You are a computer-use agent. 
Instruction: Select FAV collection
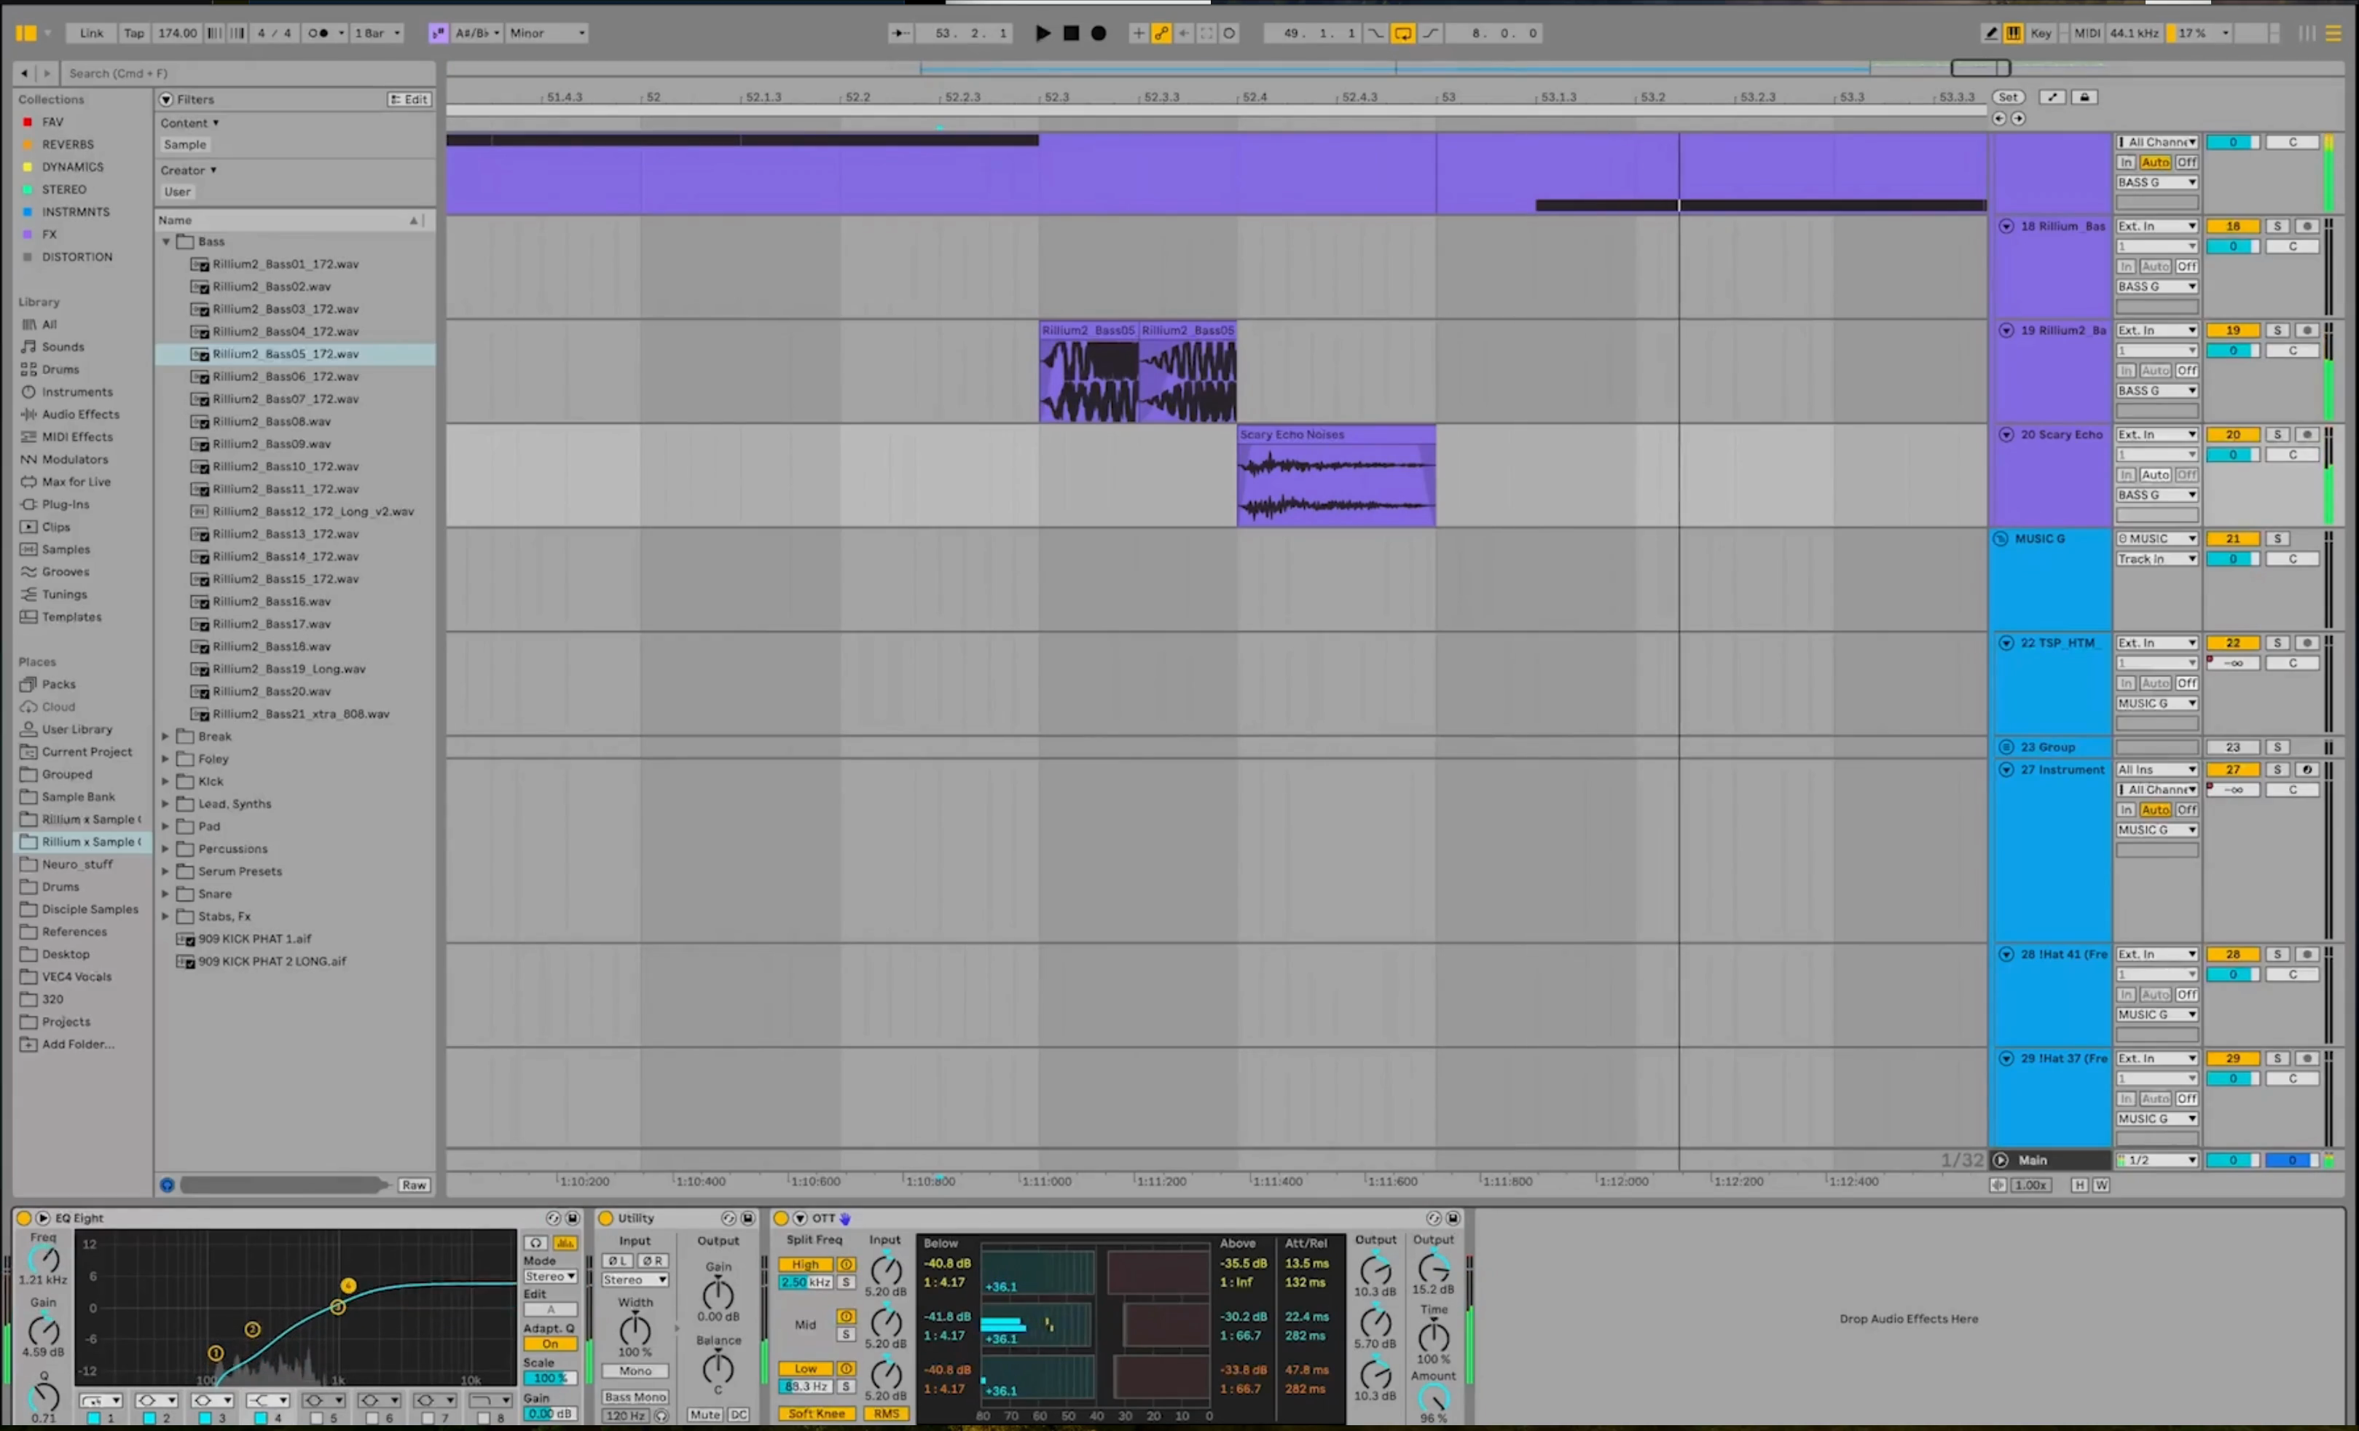coord(52,122)
